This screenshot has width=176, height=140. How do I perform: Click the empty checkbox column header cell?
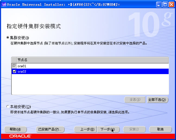[x=14, y=60]
